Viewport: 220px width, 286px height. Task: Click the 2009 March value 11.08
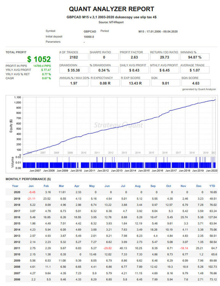pyautogui.click(x=62, y=261)
